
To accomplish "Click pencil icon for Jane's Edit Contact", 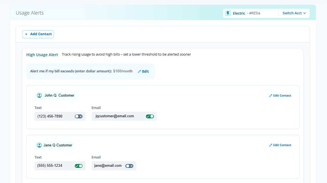I will click(271, 145).
